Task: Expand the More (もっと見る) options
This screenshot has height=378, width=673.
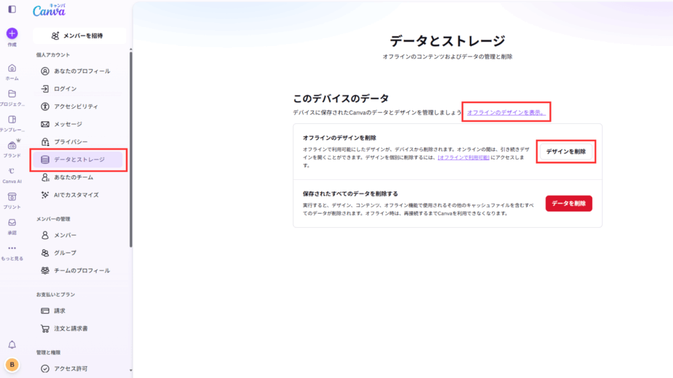Action: pos(12,249)
